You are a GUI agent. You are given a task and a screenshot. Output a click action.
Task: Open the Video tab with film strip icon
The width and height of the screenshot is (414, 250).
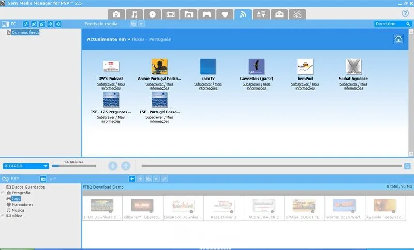tap(171, 14)
